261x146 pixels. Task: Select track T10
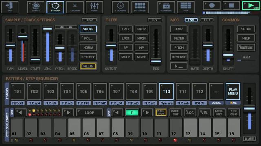click(x=166, y=92)
